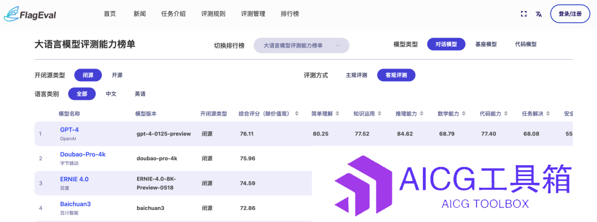Click version gpt-4-0125-preview cell
Viewport: 597px width, 222px height.
[x=164, y=134]
